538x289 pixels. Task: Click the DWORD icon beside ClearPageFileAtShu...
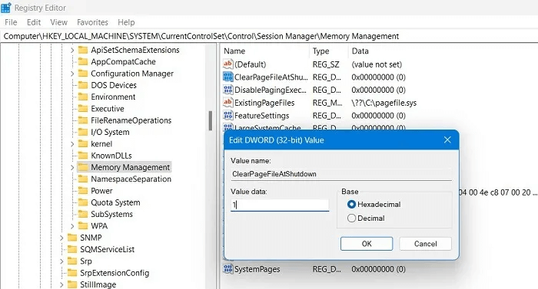click(x=227, y=77)
